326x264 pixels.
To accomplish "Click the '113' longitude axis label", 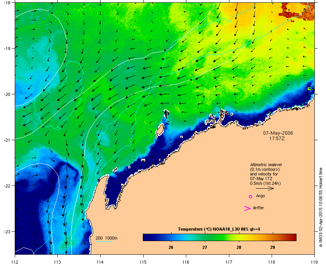I will coord(57,262).
